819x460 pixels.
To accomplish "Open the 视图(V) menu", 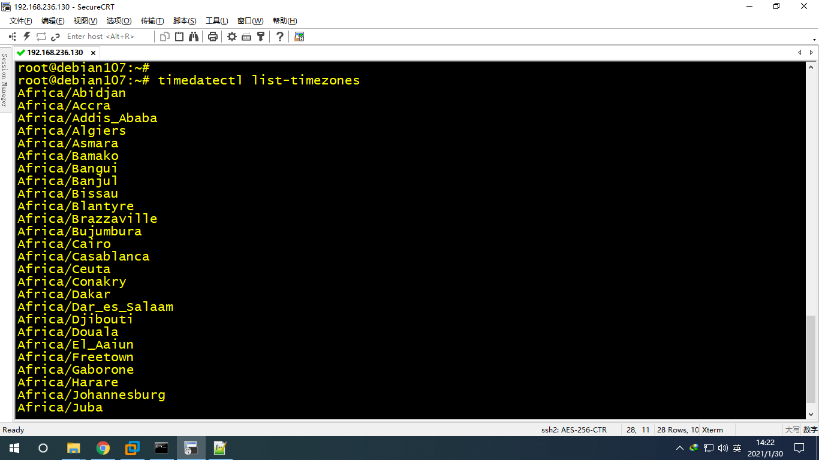I will [85, 21].
